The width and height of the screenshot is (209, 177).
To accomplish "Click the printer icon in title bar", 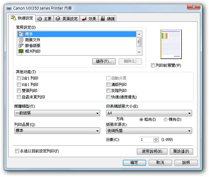I will (x=9, y=8).
